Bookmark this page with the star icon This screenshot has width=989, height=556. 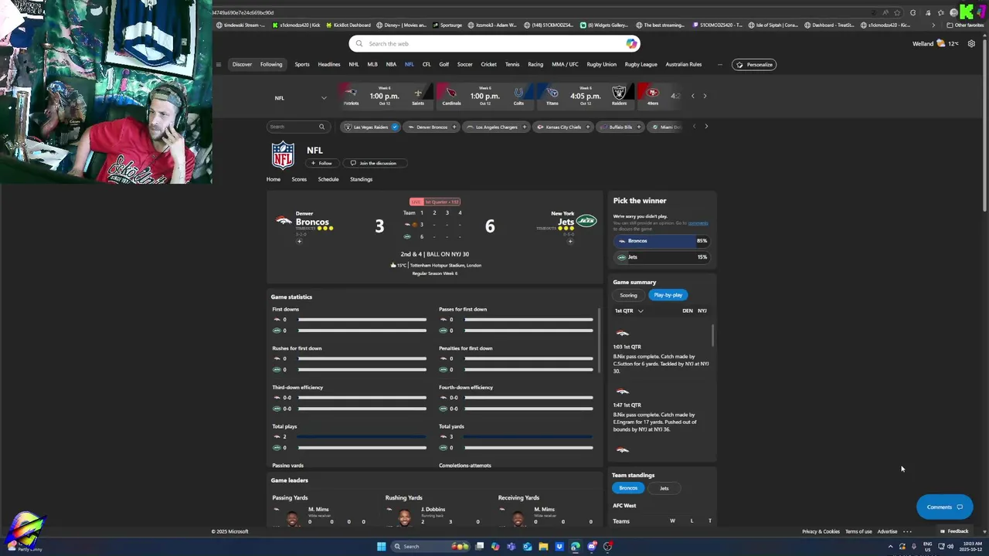(x=897, y=13)
